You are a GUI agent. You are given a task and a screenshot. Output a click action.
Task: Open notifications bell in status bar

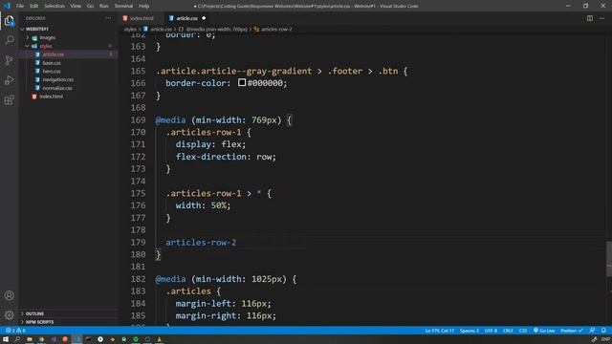click(x=603, y=331)
